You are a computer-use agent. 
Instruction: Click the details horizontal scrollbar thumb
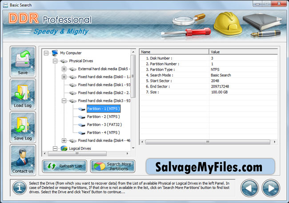click(x=208, y=142)
